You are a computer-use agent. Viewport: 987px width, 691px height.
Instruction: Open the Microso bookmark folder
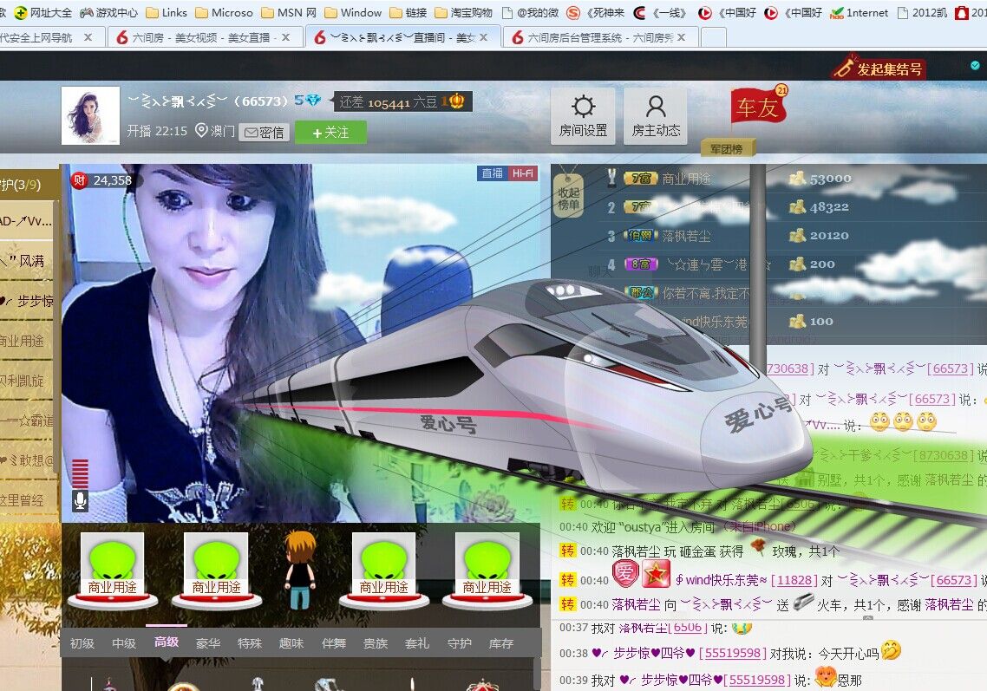pos(224,12)
